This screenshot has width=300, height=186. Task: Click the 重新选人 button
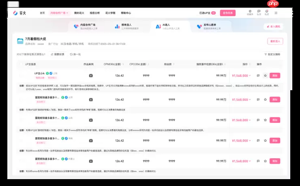(x=275, y=41)
